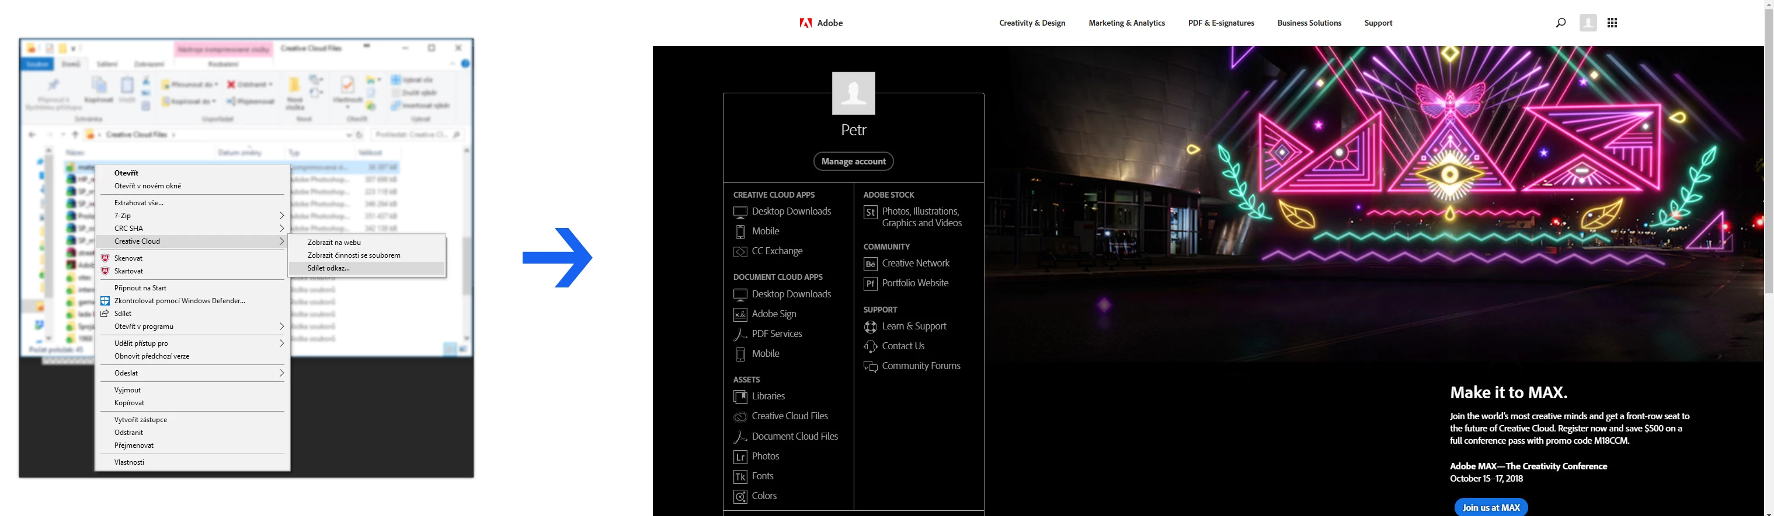Open the PDF & E-signatures menu
The height and width of the screenshot is (516, 1774).
tap(1221, 23)
